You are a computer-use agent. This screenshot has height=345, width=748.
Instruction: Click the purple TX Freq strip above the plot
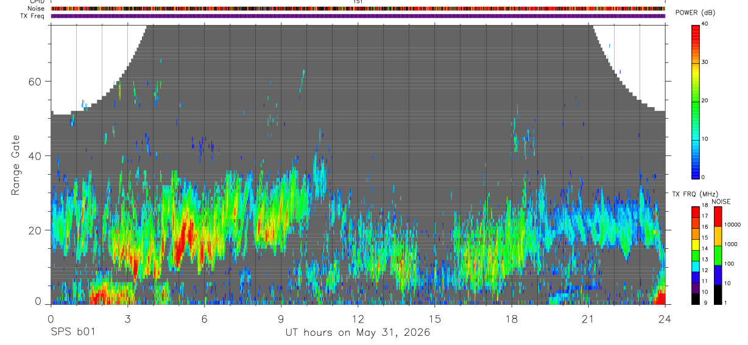click(358, 16)
